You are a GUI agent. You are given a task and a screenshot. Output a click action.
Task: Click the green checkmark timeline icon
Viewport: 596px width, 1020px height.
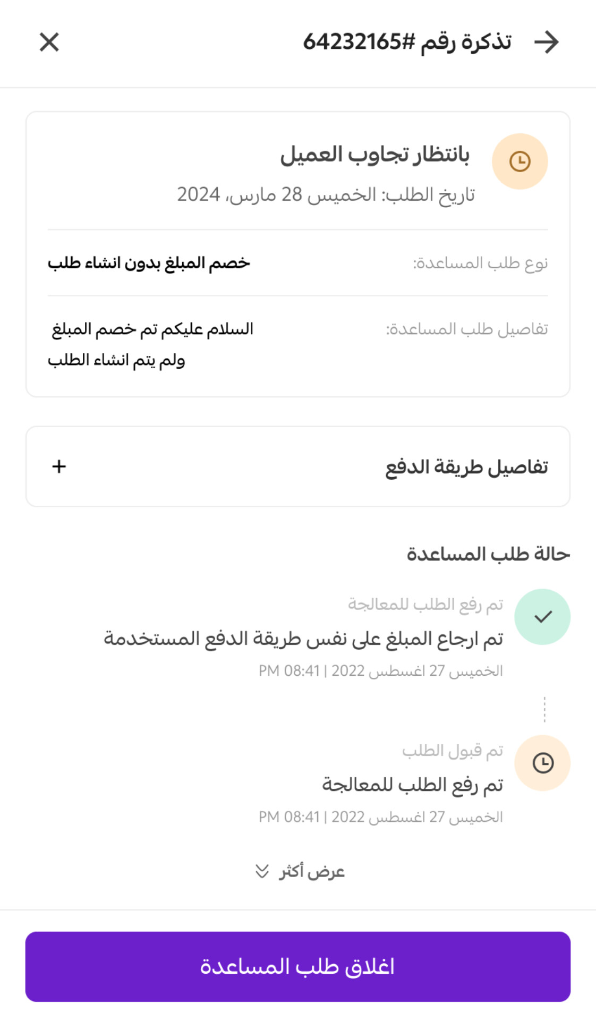[542, 617]
